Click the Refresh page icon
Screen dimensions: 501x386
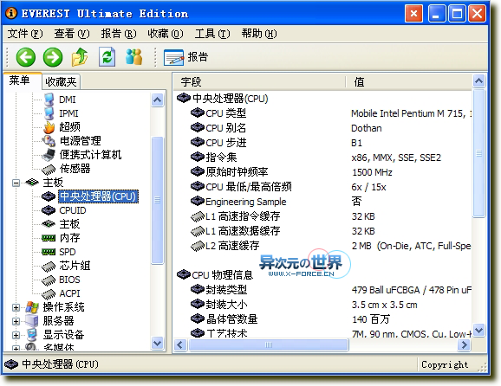[x=107, y=57]
